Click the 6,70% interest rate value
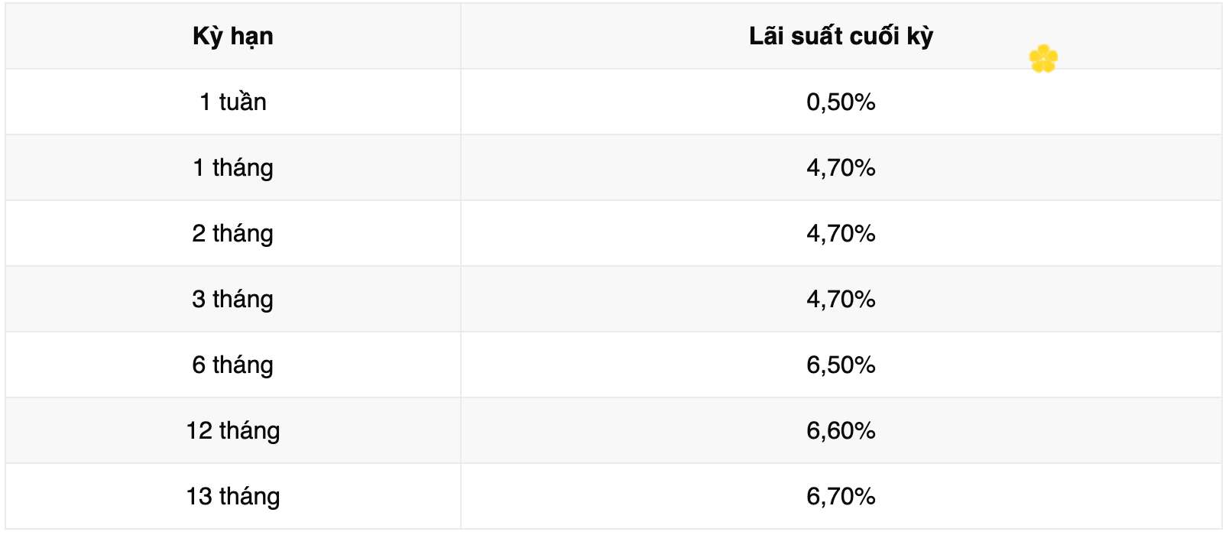The image size is (1232, 535). (x=841, y=497)
